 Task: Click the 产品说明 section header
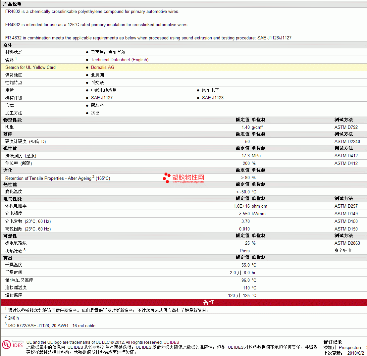pos(12,4)
